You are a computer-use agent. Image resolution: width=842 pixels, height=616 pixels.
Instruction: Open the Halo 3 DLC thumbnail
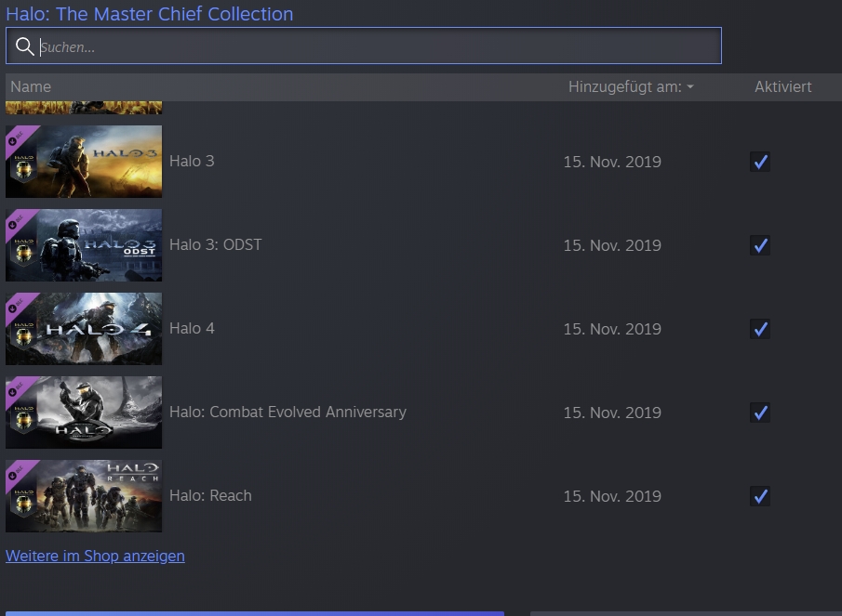coord(84,162)
